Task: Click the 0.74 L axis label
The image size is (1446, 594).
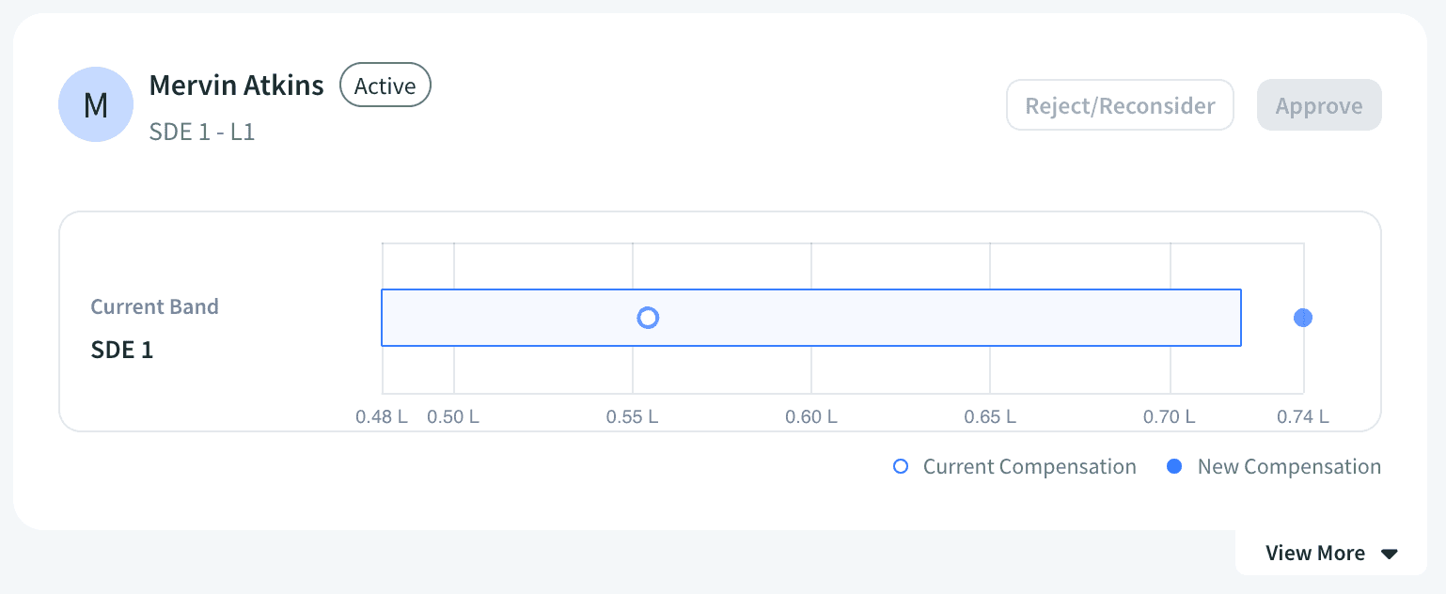Action: tap(1303, 416)
